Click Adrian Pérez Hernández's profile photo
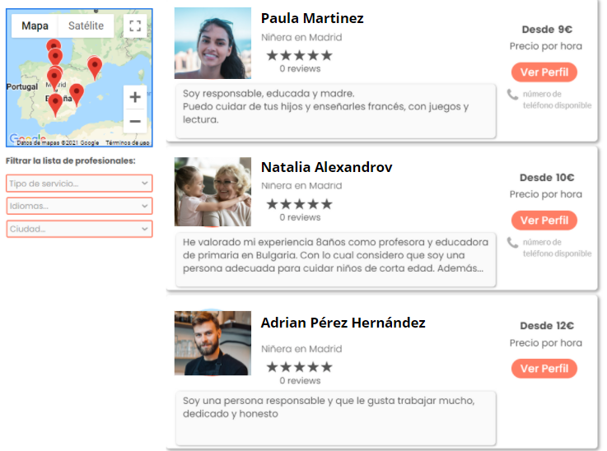This screenshot has width=607, height=451. click(x=212, y=343)
